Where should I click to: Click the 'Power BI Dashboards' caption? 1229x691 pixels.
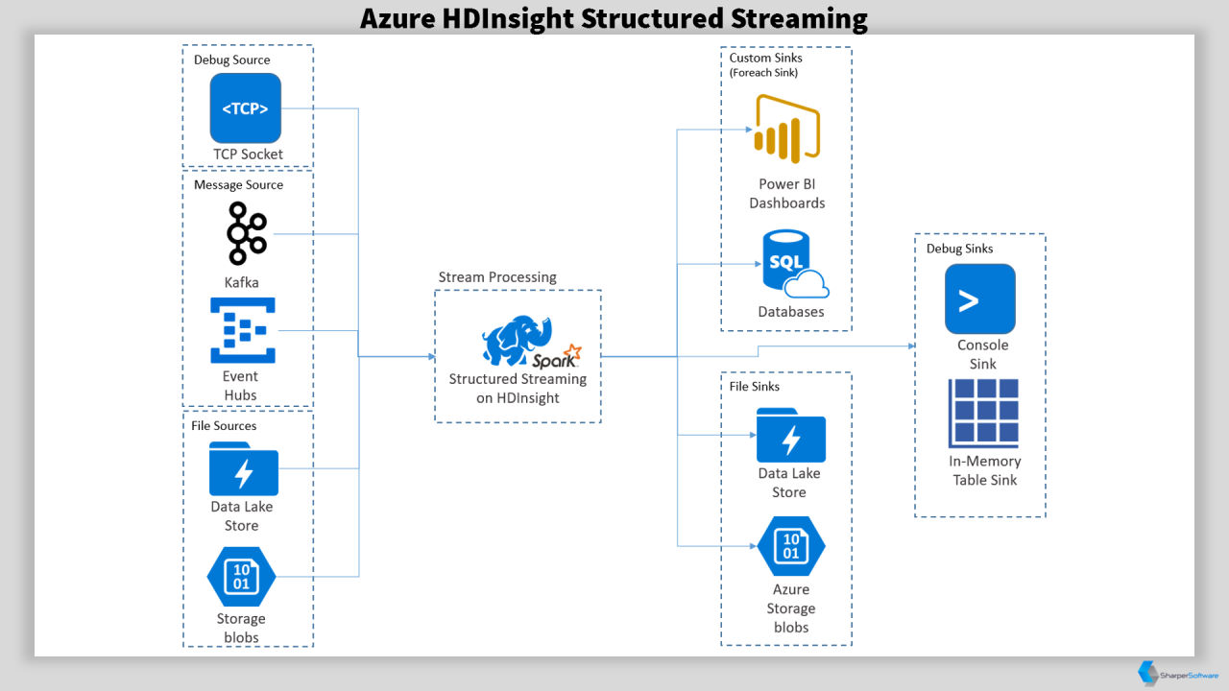(x=787, y=194)
